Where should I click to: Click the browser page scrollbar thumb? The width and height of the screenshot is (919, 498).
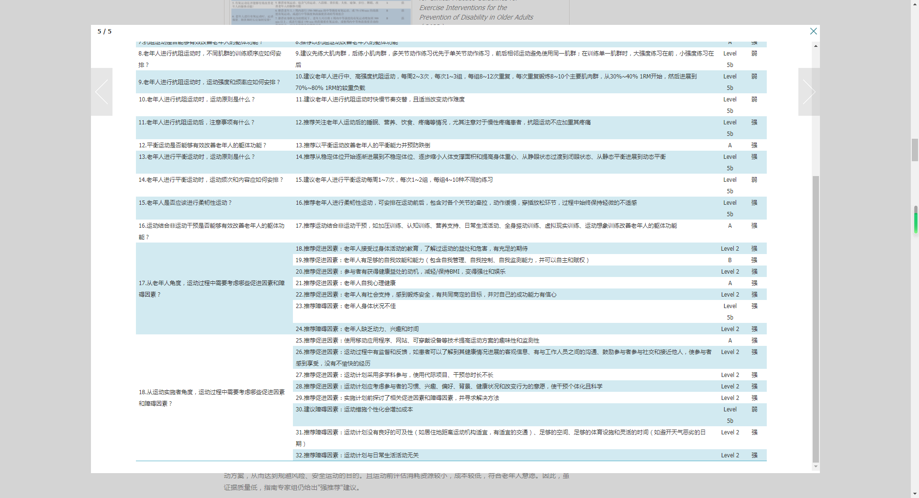click(x=915, y=150)
